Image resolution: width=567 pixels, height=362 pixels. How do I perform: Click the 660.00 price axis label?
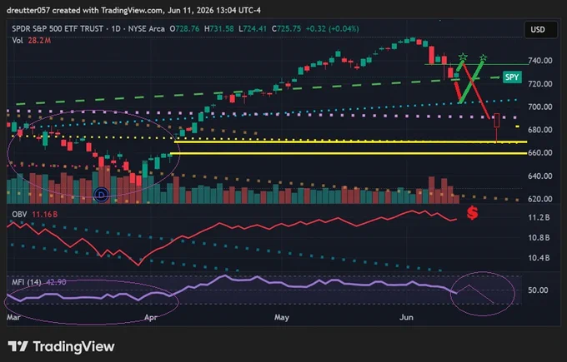click(540, 152)
